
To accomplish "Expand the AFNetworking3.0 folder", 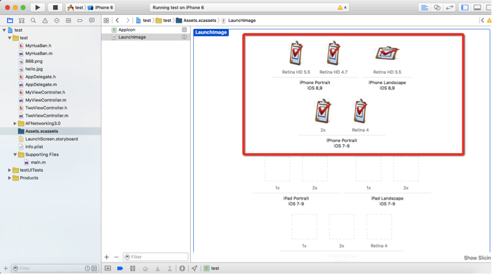I will tap(15, 124).
